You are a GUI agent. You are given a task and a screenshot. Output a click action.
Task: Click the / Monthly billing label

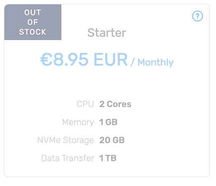click(x=152, y=62)
